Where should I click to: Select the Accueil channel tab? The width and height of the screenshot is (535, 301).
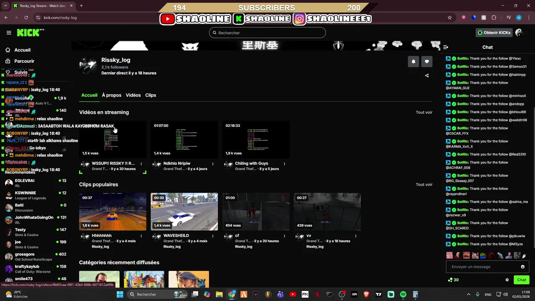click(89, 95)
